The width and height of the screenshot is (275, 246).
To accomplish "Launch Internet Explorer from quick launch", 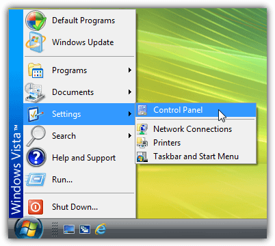I will pyautogui.click(x=101, y=229).
